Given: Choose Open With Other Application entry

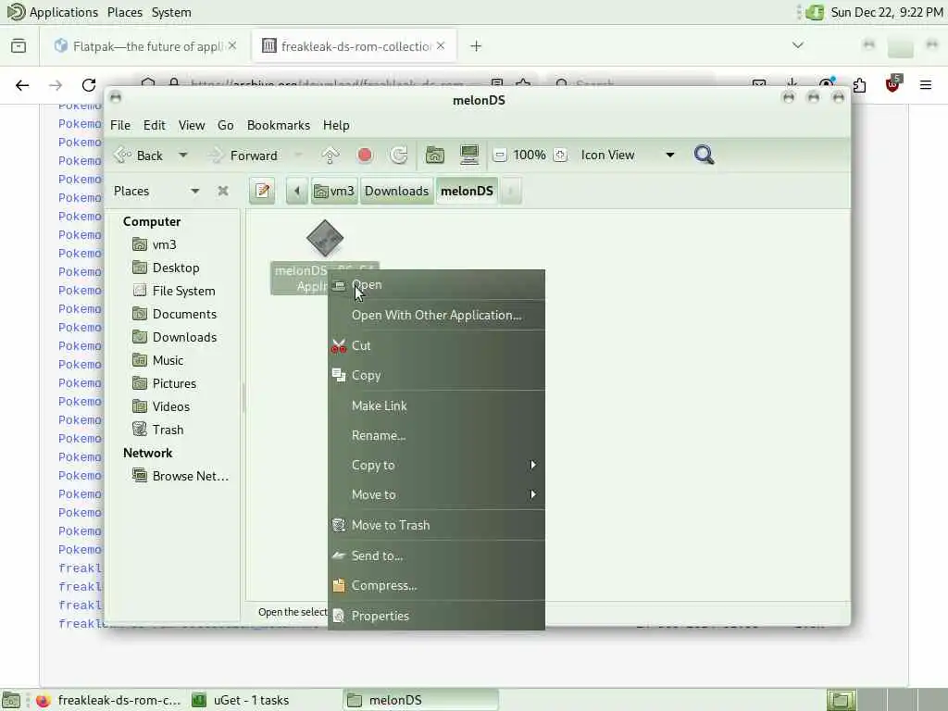Looking at the screenshot, I should point(436,315).
